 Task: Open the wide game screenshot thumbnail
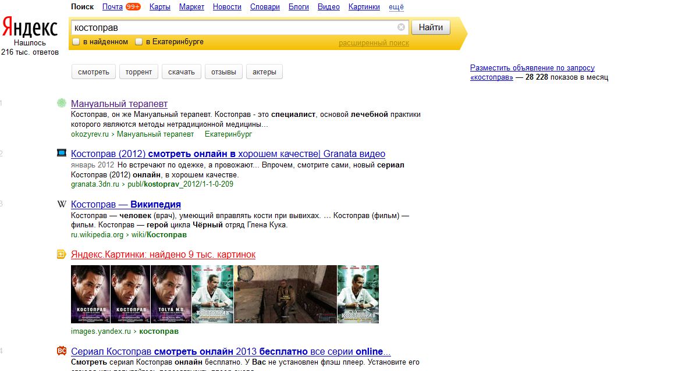pos(285,294)
